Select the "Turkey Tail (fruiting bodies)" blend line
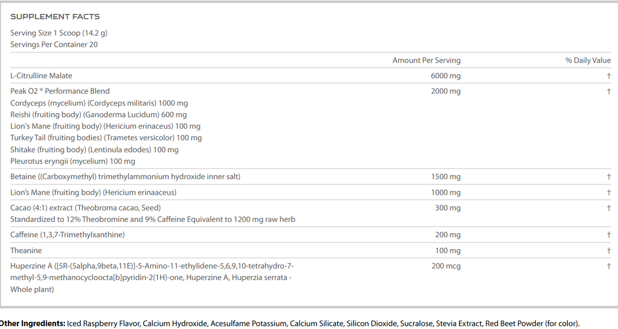The width and height of the screenshot is (618, 329). coord(106,138)
